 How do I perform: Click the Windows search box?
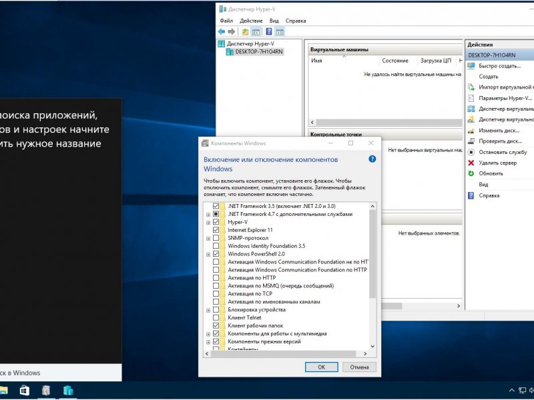pos(61,373)
